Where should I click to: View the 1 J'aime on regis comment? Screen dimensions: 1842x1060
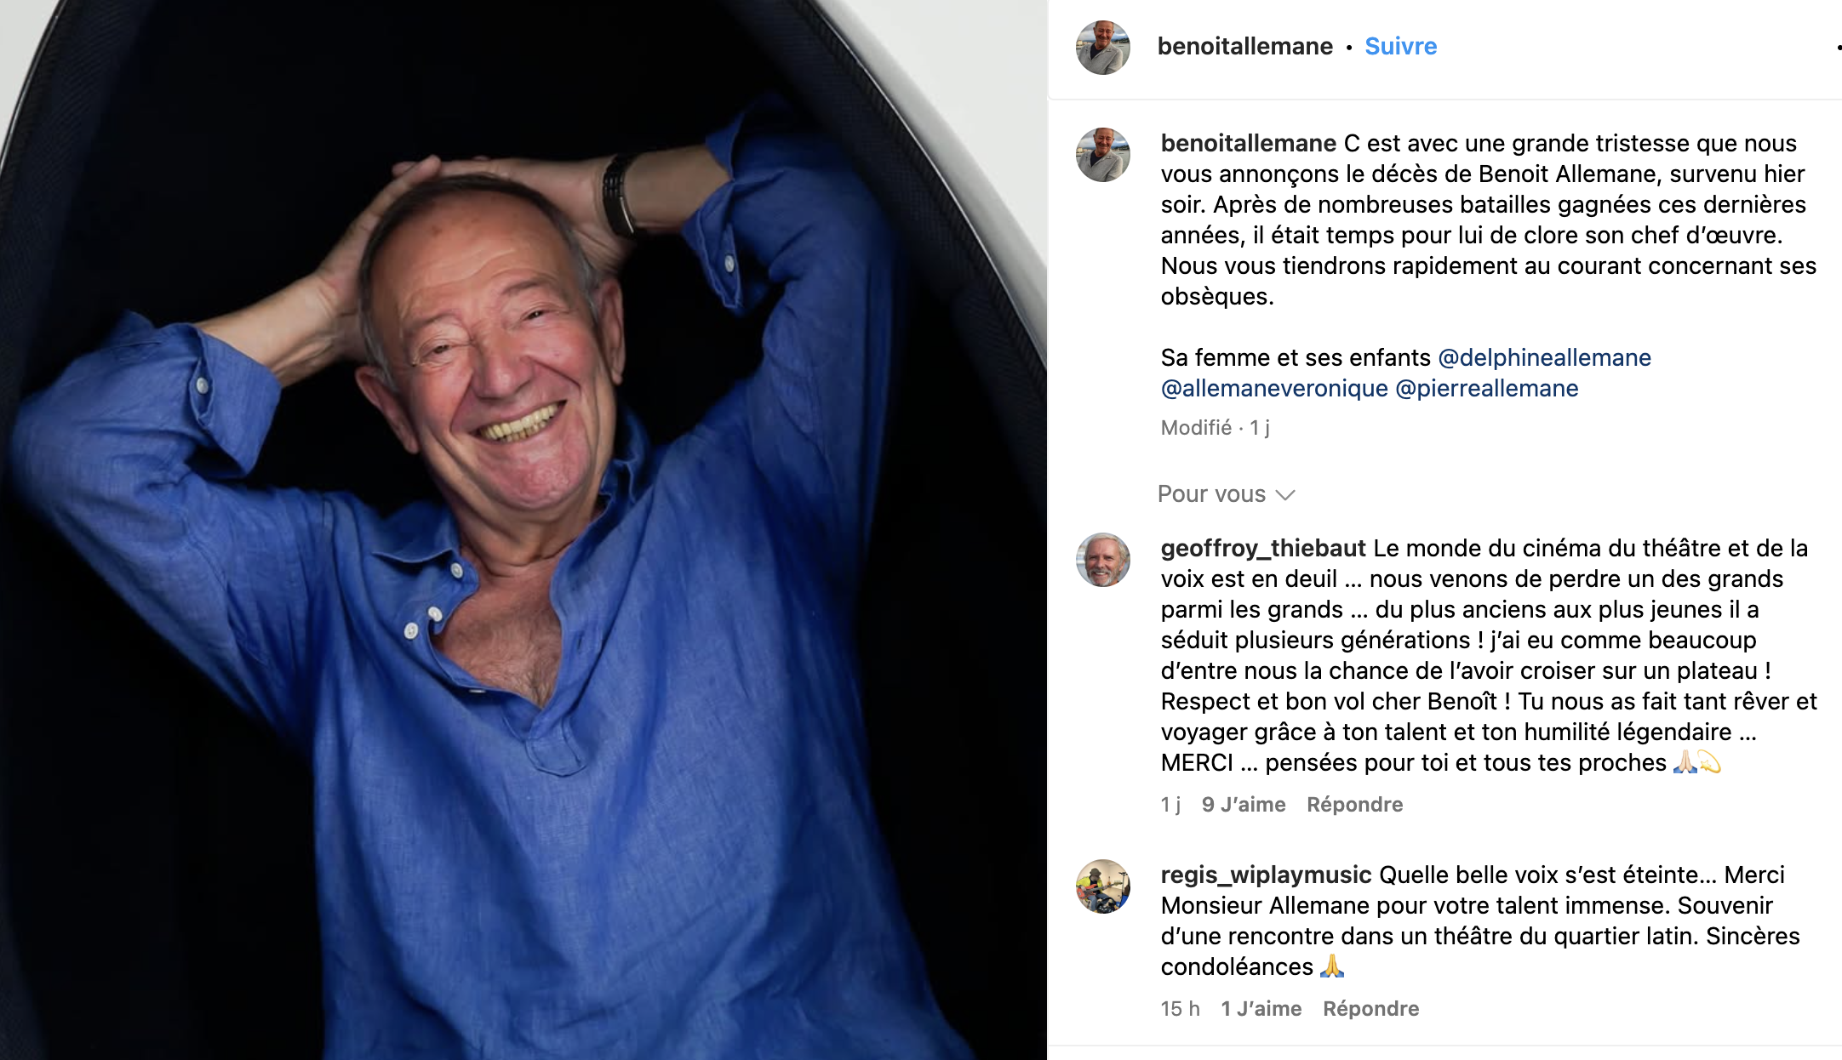point(1261,1008)
